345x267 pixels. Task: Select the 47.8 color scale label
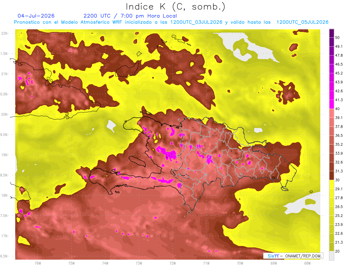(x=339, y=56)
